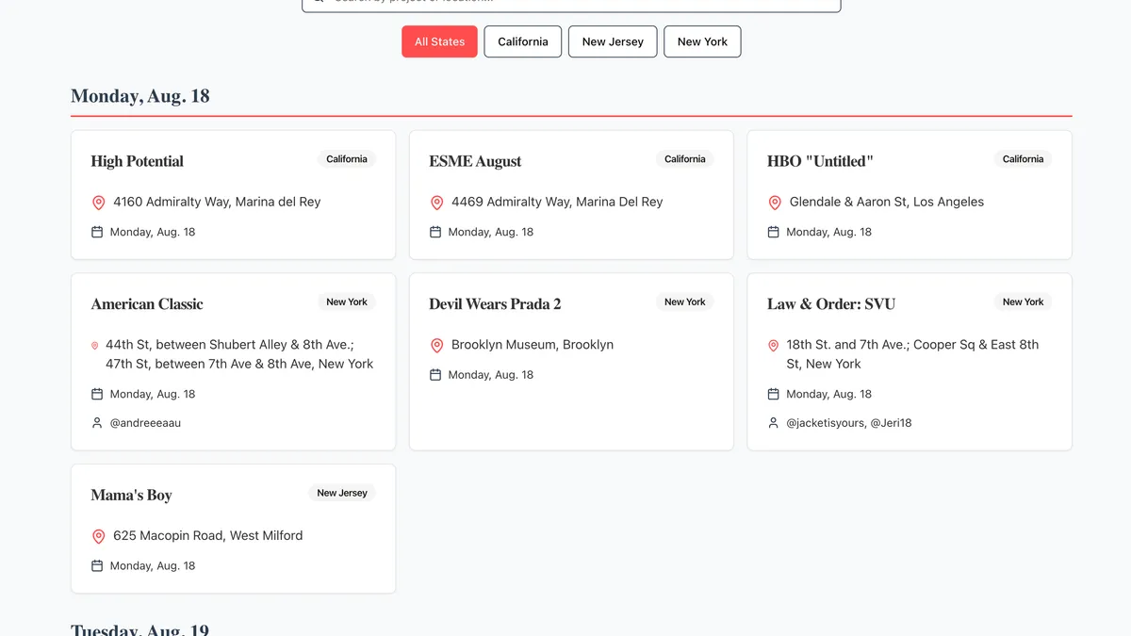This screenshot has width=1131, height=636.
Task: Click the California badge on High Potential
Action: coord(347,159)
